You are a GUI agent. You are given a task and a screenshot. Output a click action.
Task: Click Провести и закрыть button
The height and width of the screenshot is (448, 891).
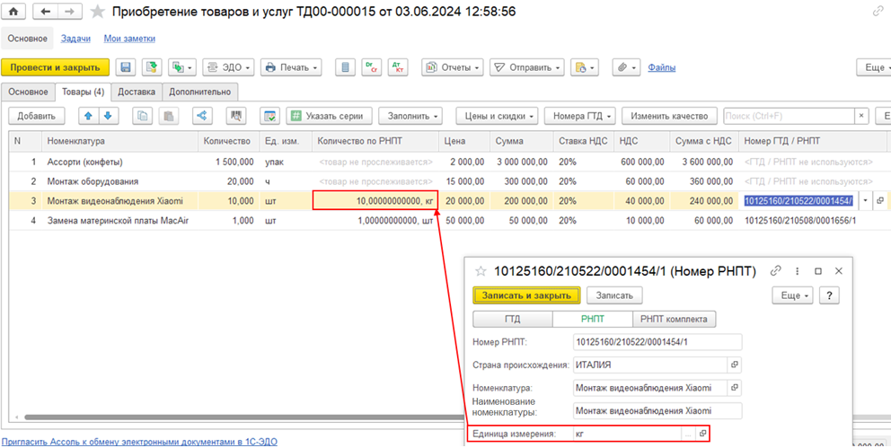point(55,67)
